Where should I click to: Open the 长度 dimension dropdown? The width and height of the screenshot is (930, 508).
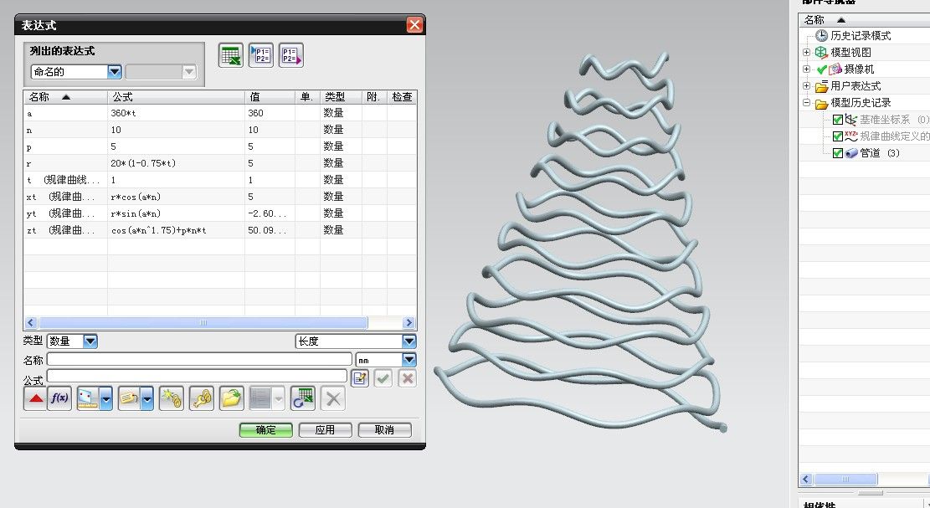(408, 341)
